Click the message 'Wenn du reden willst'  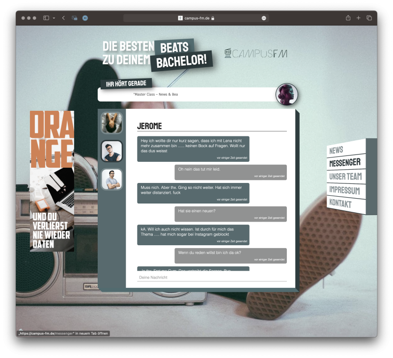[x=230, y=256]
